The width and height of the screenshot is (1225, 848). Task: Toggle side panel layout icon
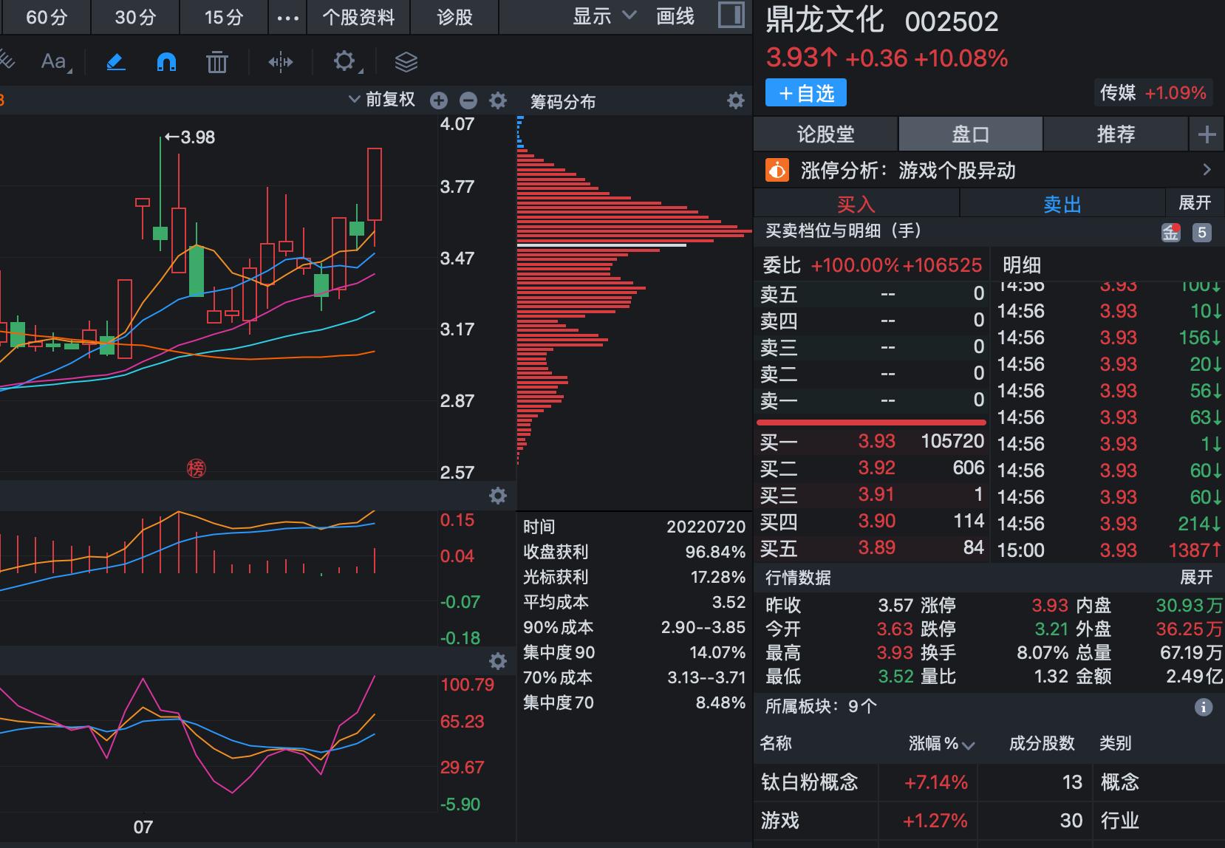[x=731, y=16]
